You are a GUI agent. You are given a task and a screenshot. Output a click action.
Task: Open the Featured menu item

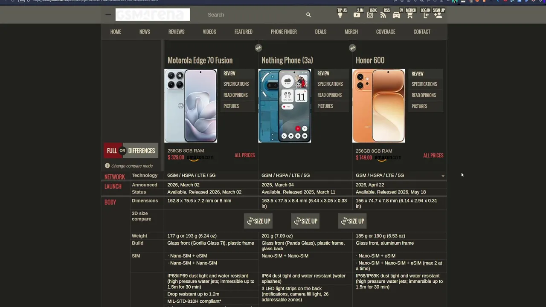(243, 32)
